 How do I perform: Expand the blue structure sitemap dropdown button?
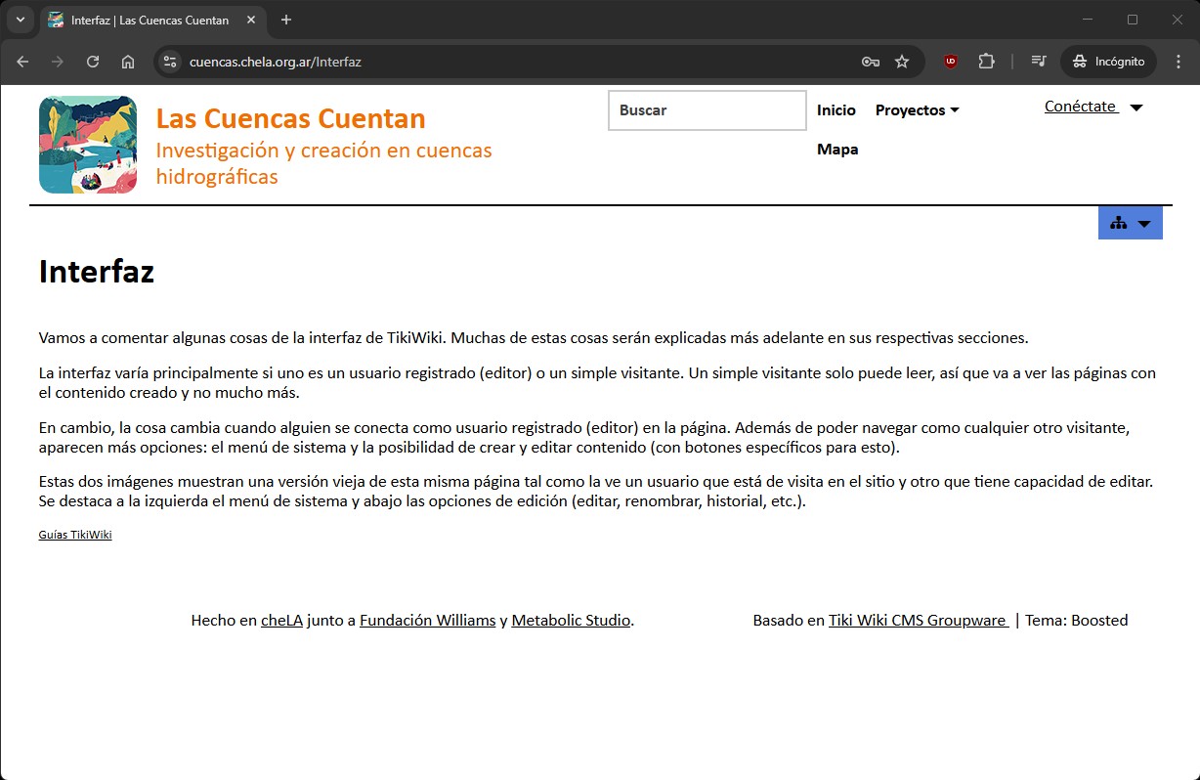click(x=1130, y=224)
